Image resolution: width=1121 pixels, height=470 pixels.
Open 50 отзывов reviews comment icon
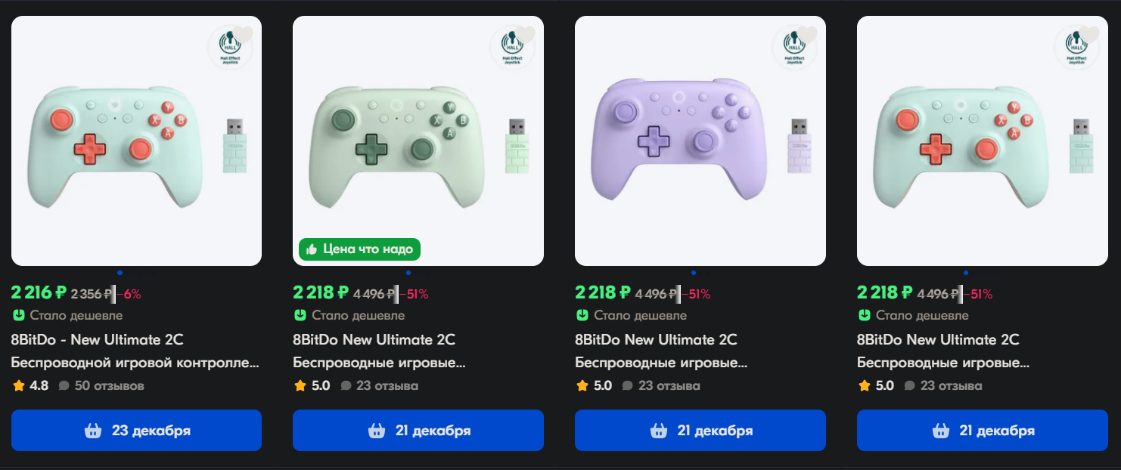coord(64,386)
